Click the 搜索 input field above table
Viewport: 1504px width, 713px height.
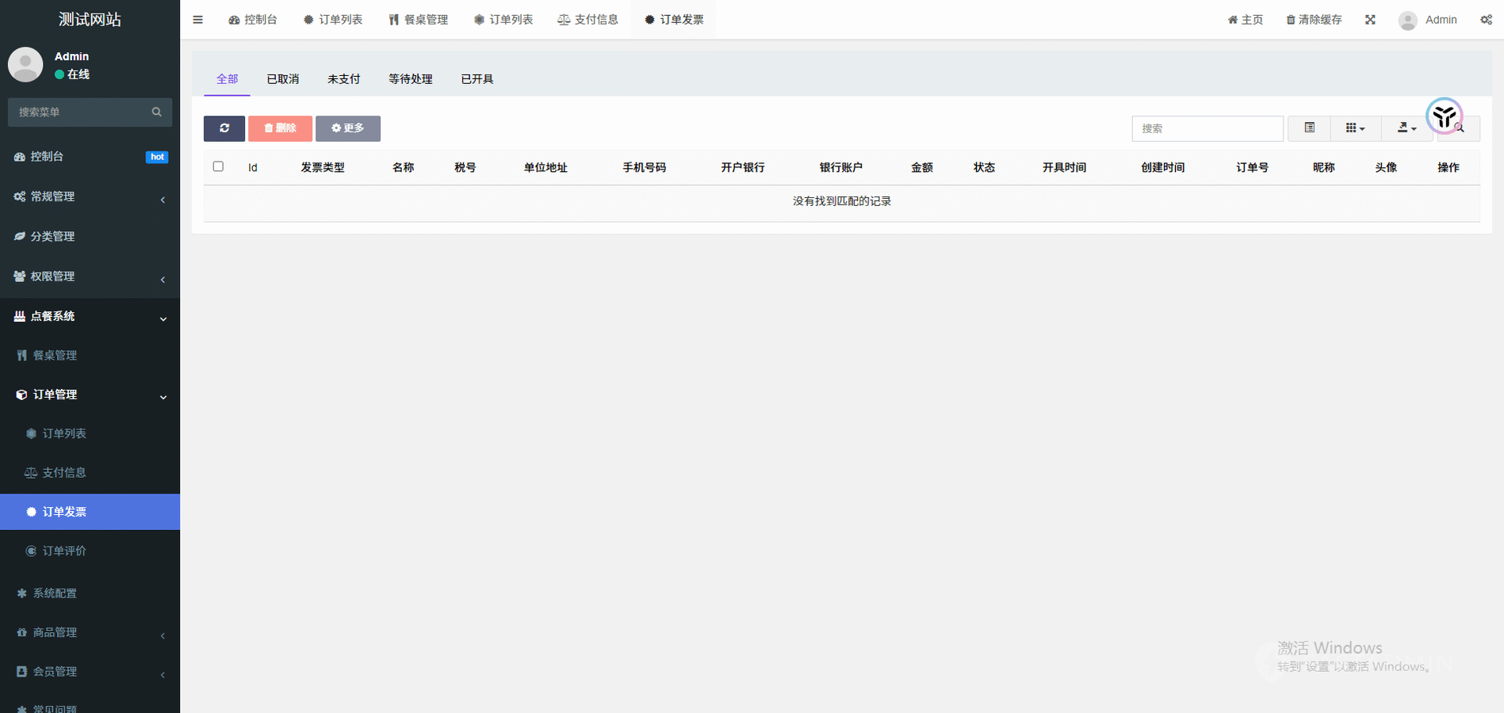pos(1207,128)
